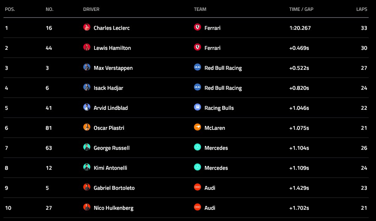Screen dimensions: 376x221
Task: Open Isack Hadjar's driver name link
Action: [109, 88]
